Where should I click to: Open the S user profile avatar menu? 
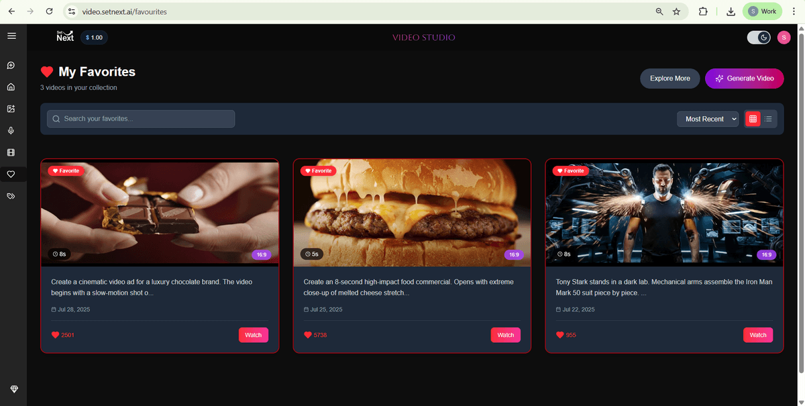coord(784,38)
